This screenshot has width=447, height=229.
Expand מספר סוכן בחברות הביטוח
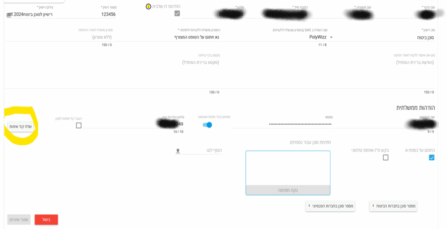pos(393,205)
